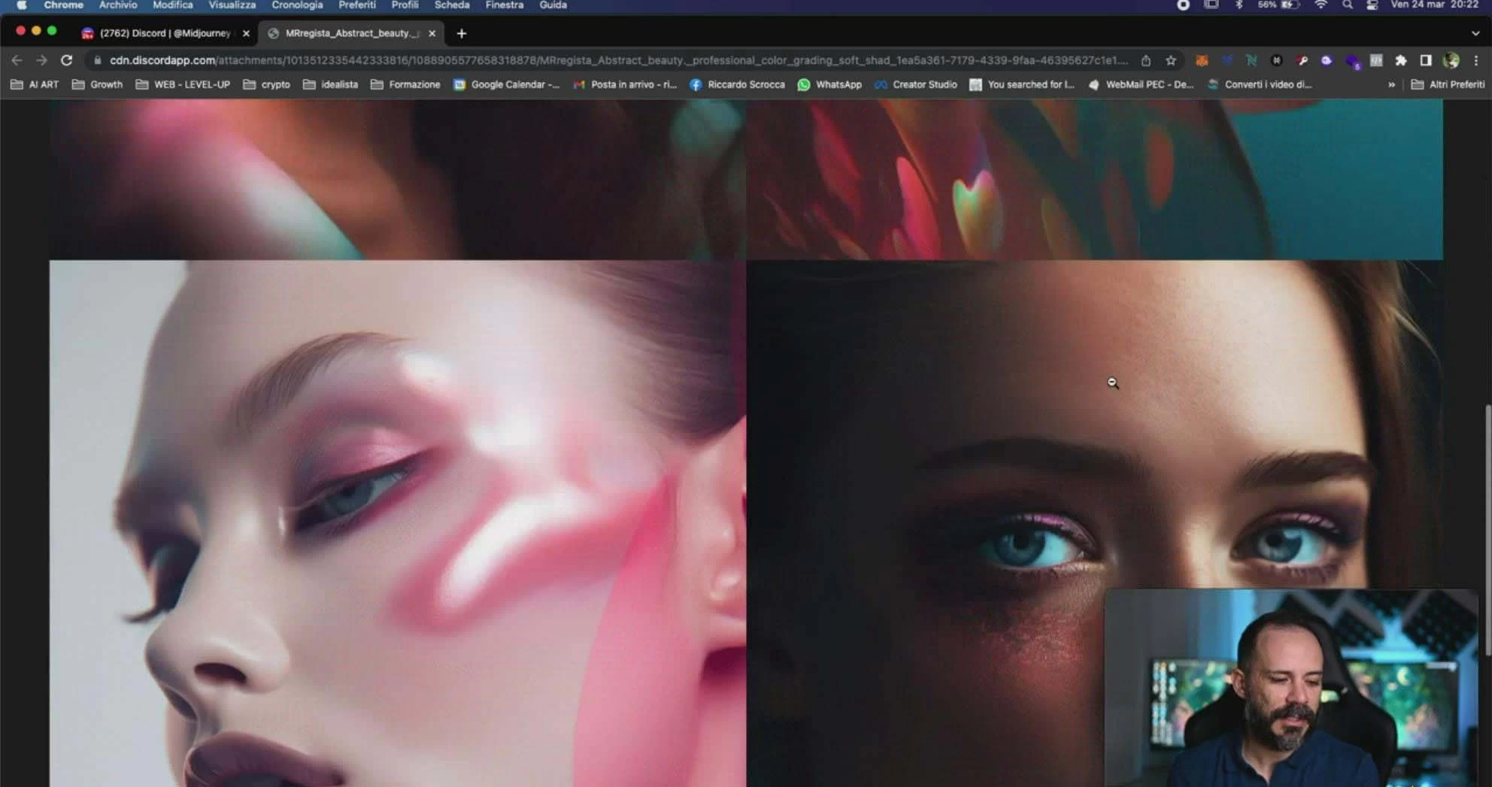Switch to the Discord Midjourney tab
This screenshot has height=787, width=1492.
coord(164,33)
